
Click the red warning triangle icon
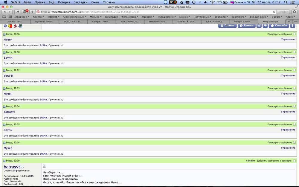pos(15,26)
